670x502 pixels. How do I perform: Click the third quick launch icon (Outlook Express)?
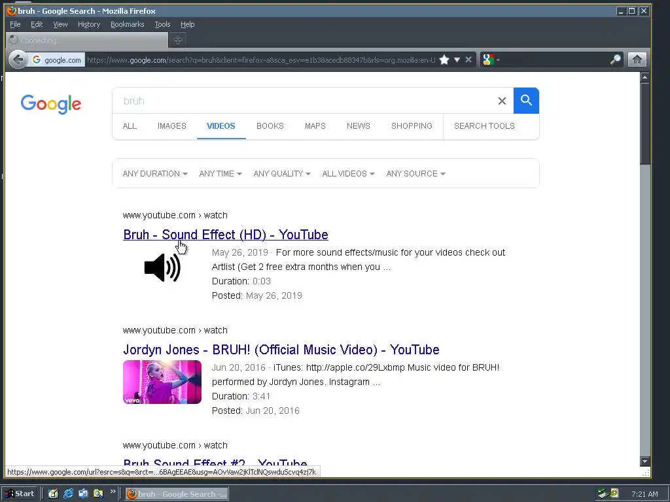click(x=83, y=494)
